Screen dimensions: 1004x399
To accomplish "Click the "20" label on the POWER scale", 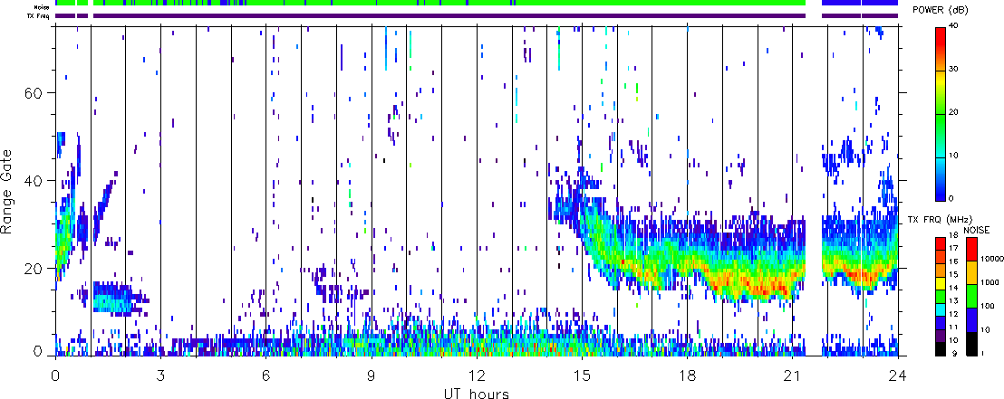I will 955,112.
